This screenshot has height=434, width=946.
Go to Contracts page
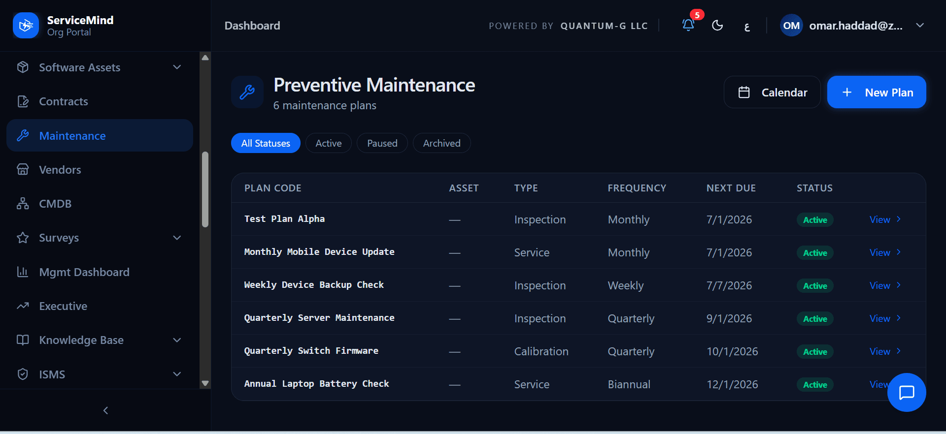point(100,101)
